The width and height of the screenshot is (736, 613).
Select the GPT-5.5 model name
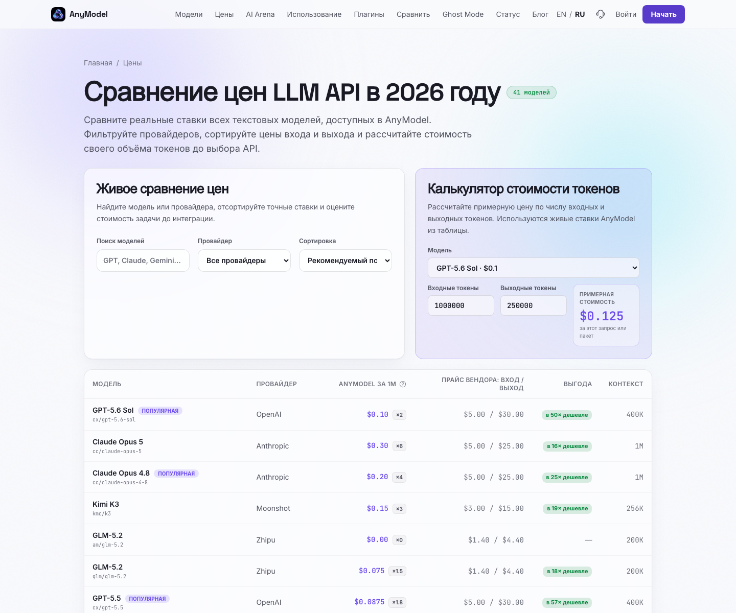pos(107,598)
